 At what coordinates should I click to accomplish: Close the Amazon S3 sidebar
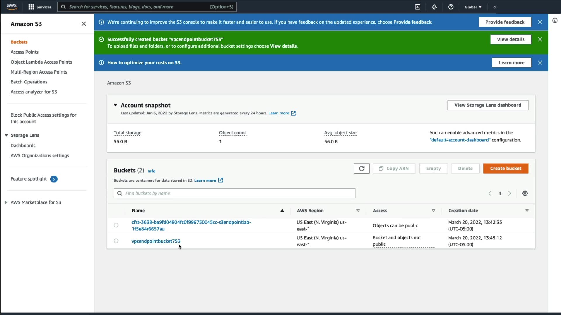pos(84,24)
